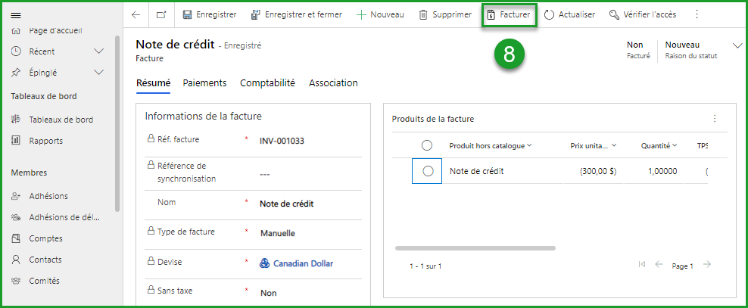The width and height of the screenshot is (748, 308).
Task: Click the 1,00000 quantity cell
Action: pyautogui.click(x=662, y=172)
